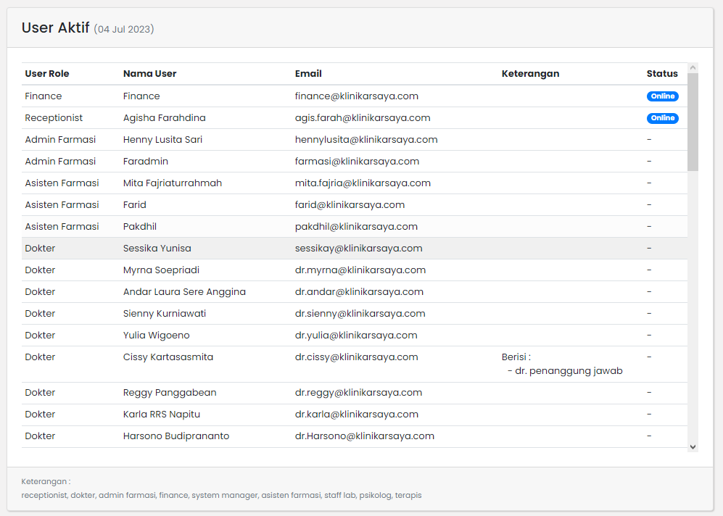The width and height of the screenshot is (723, 516).
Task: Click the Nama User column header
Action: tap(149, 74)
